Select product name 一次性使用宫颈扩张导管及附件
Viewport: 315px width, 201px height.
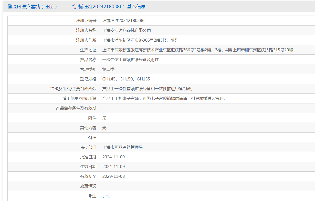pyautogui.click(x=131, y=60)
